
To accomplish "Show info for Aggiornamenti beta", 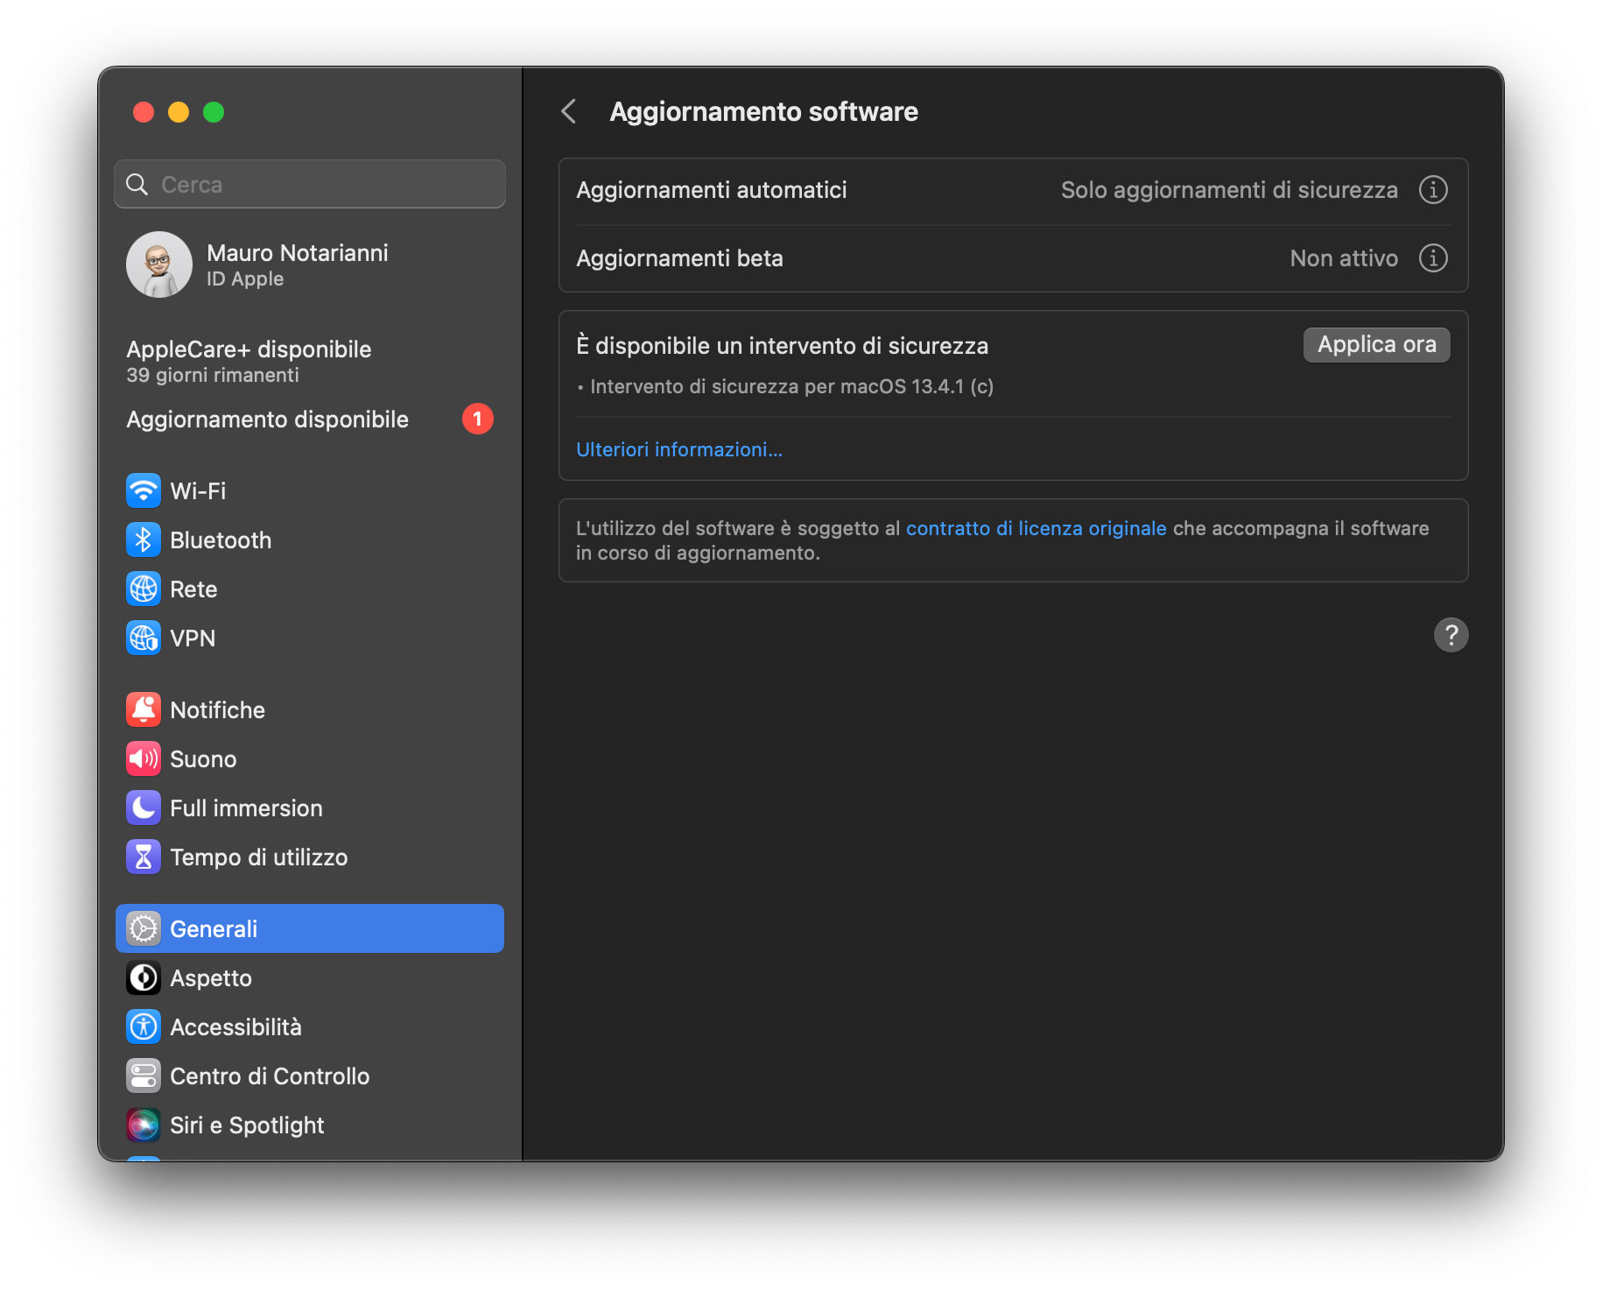I will coord(1433,258).
